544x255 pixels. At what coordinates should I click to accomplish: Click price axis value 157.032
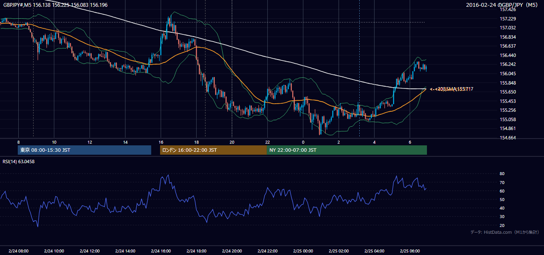508,28
